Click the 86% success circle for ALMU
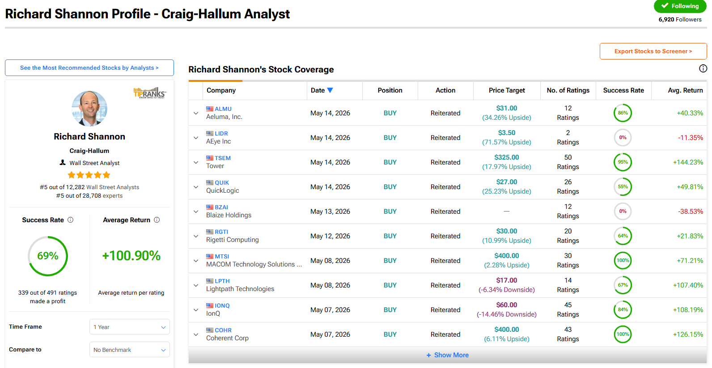 click(x=623, y=113)
